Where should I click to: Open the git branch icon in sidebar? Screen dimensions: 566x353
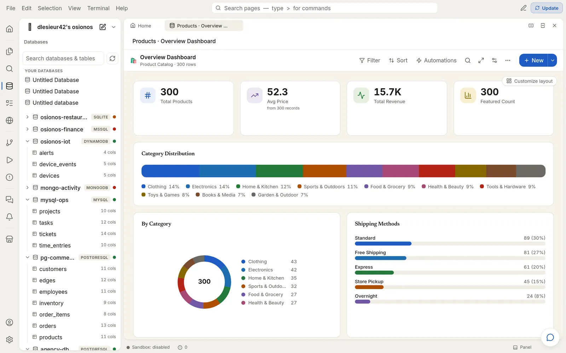tap(10, 143)
